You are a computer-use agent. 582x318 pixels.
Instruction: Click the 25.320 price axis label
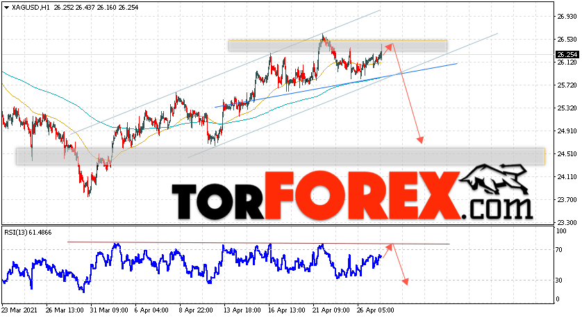tap(567, 108)
